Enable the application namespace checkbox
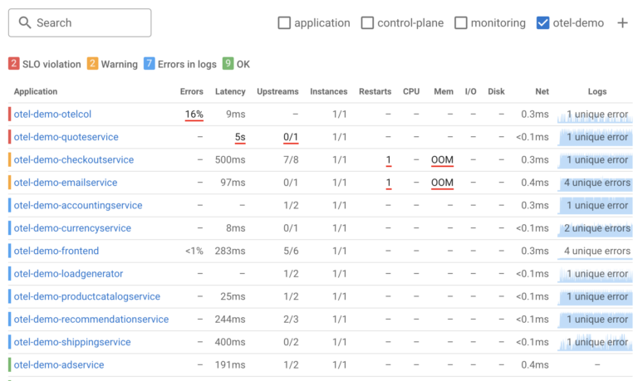The width and height of the screenshot is (638, 381). coord(284,23)
